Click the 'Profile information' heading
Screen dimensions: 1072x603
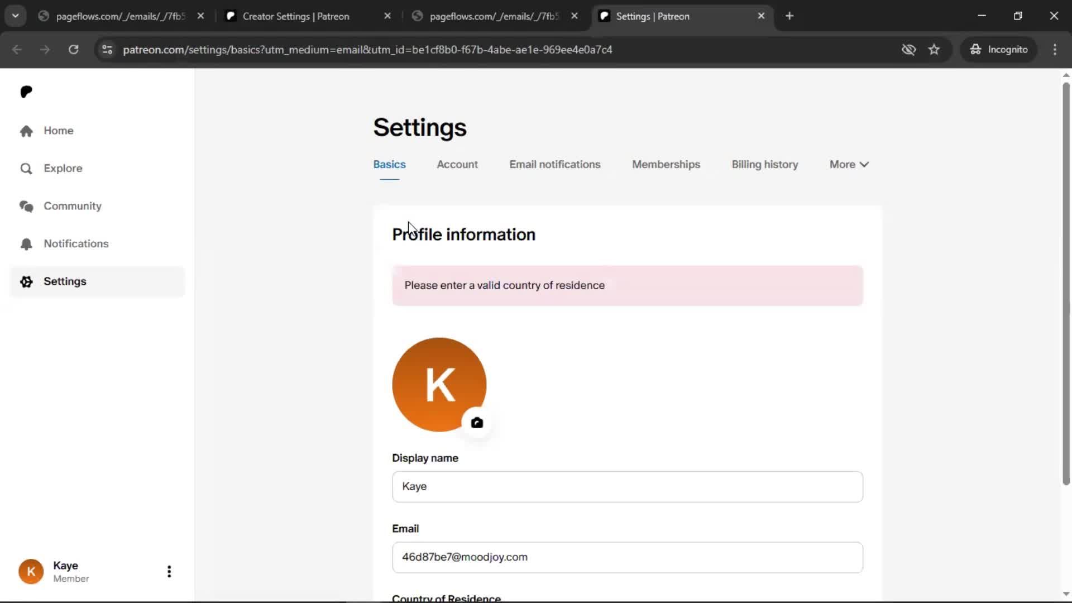[x=463, y=234]
